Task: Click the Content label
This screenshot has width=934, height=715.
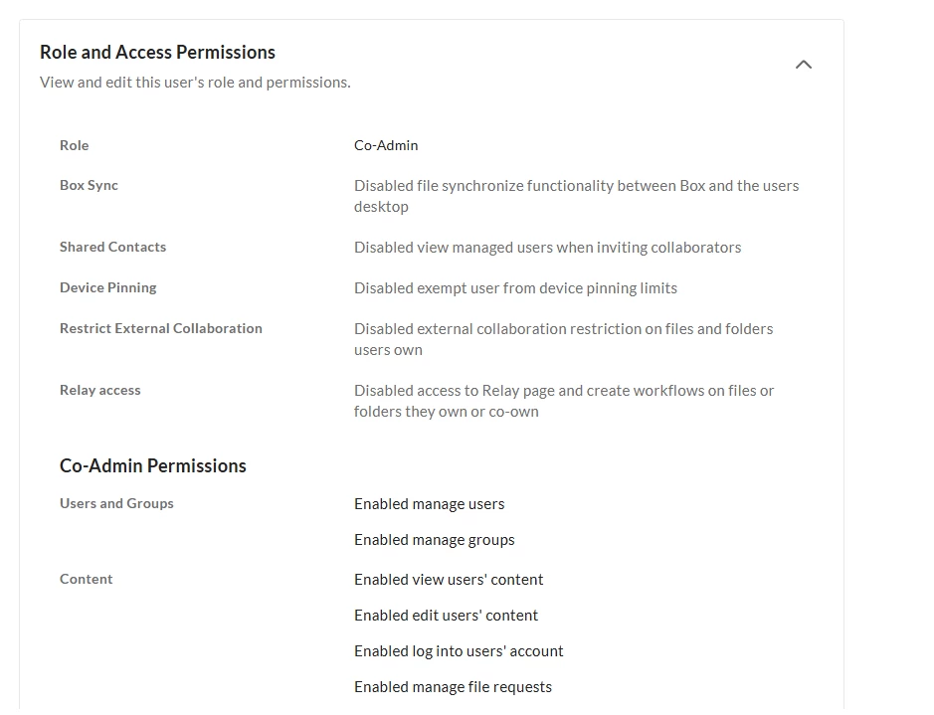Action: [86, 579]
